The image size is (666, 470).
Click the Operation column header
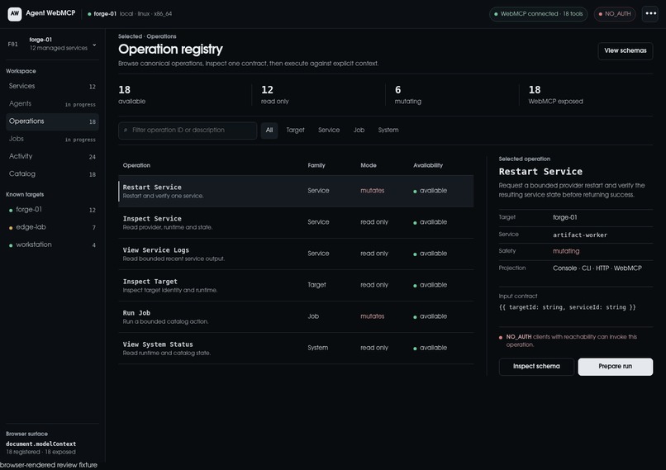tap(136, 165)
